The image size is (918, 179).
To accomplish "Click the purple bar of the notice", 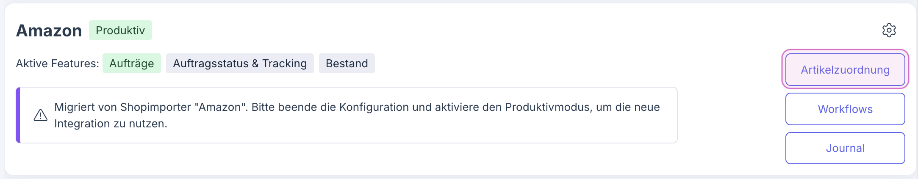I will point(18,115).
